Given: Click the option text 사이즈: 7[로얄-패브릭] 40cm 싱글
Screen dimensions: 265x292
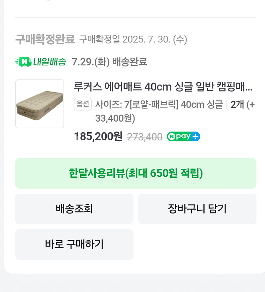Looking at the screenshot, I should click(159, 105).
